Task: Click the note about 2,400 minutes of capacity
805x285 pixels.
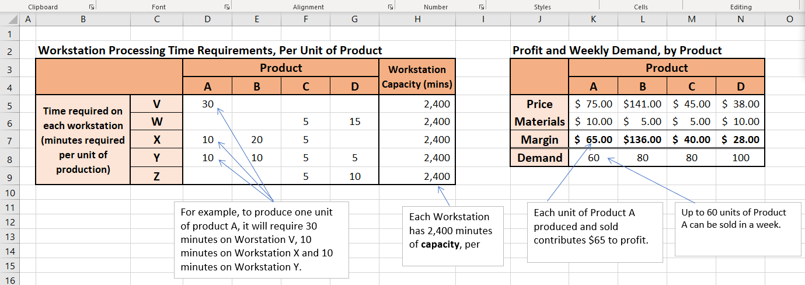Action: coord(453,235)
